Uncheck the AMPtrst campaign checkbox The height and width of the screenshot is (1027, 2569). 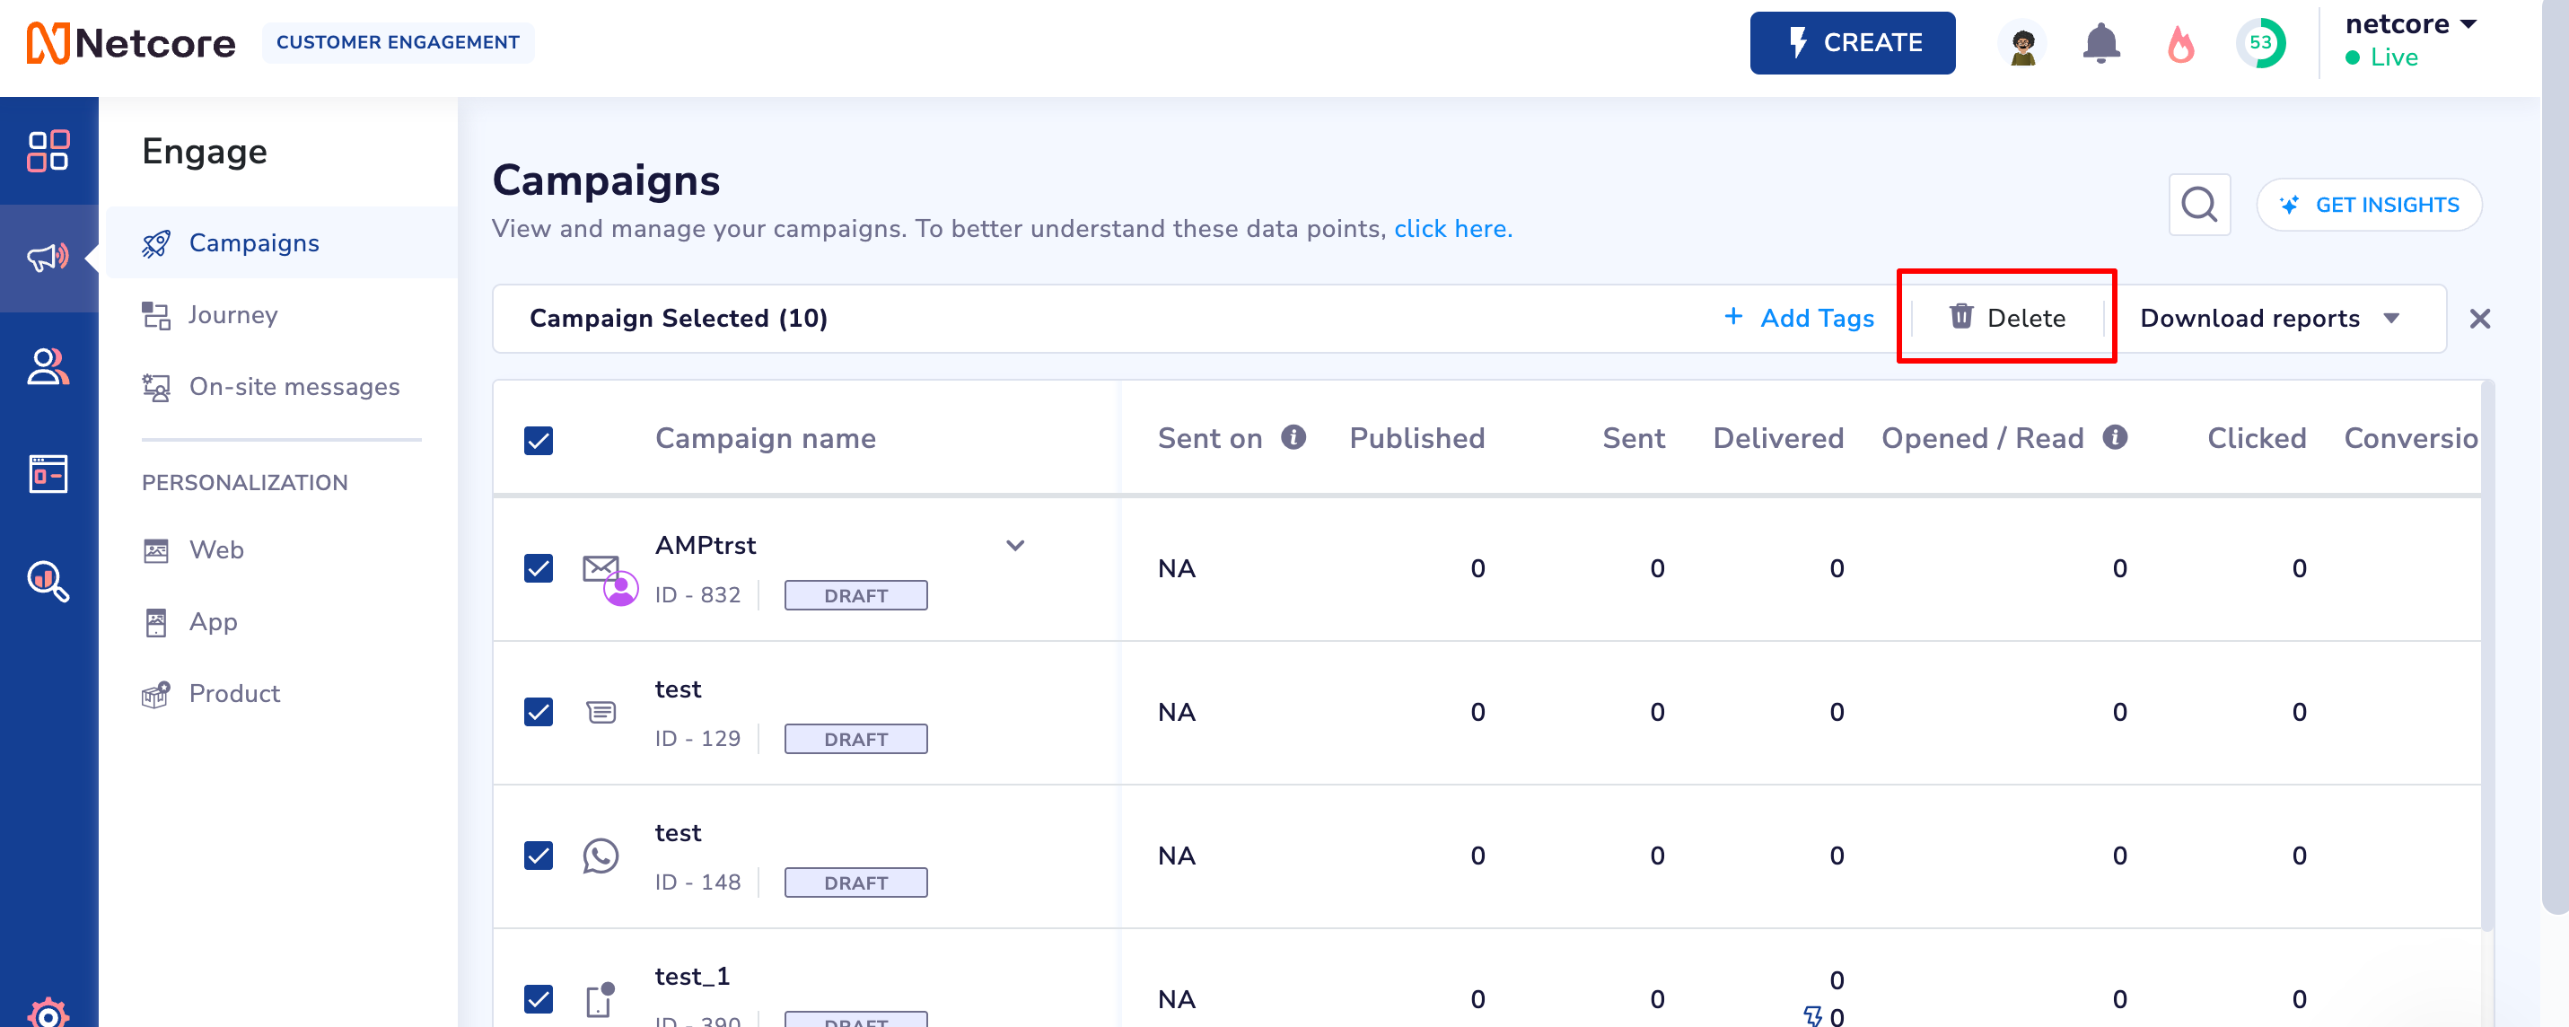click(x=539, y=568)
